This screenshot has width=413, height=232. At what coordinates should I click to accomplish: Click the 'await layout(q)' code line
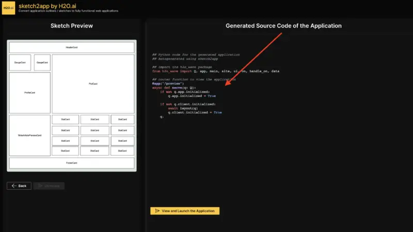[183, 108]
